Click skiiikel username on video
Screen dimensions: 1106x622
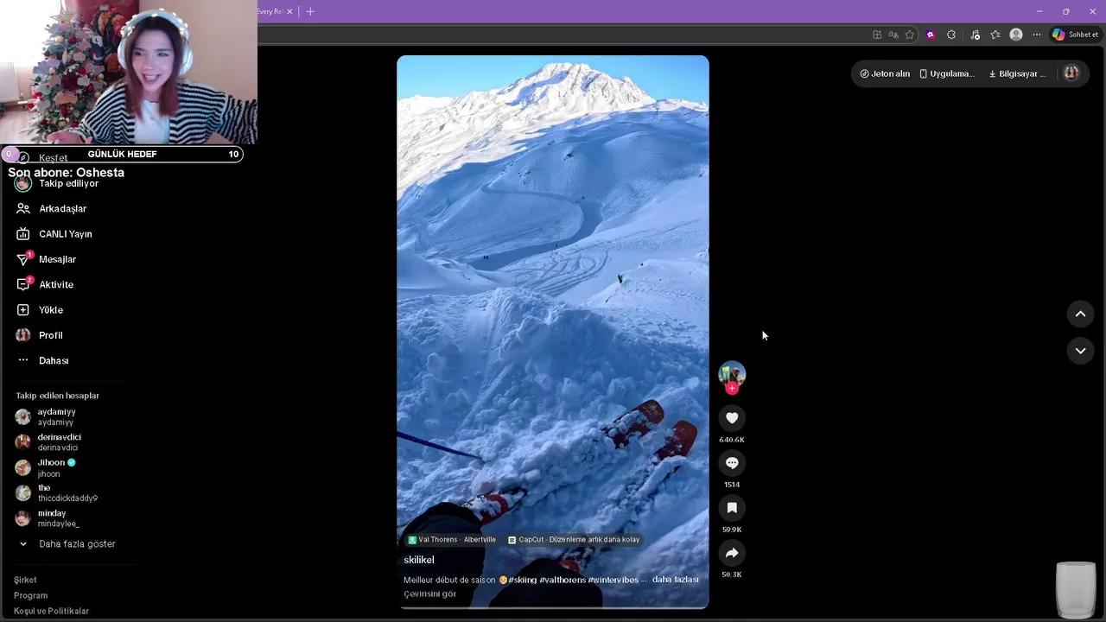coord(419,560)
